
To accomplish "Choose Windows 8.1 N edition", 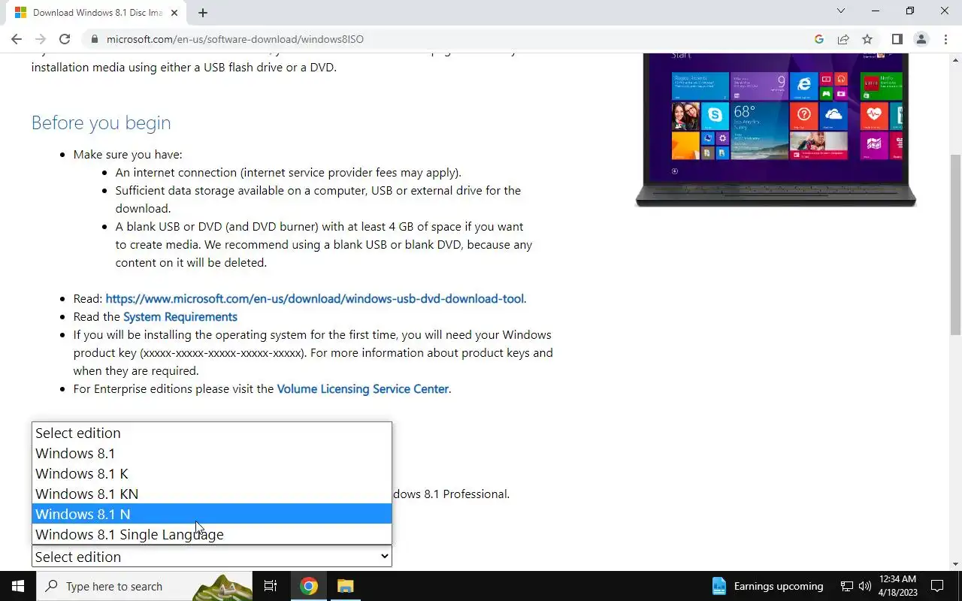I will pos(212,515).
